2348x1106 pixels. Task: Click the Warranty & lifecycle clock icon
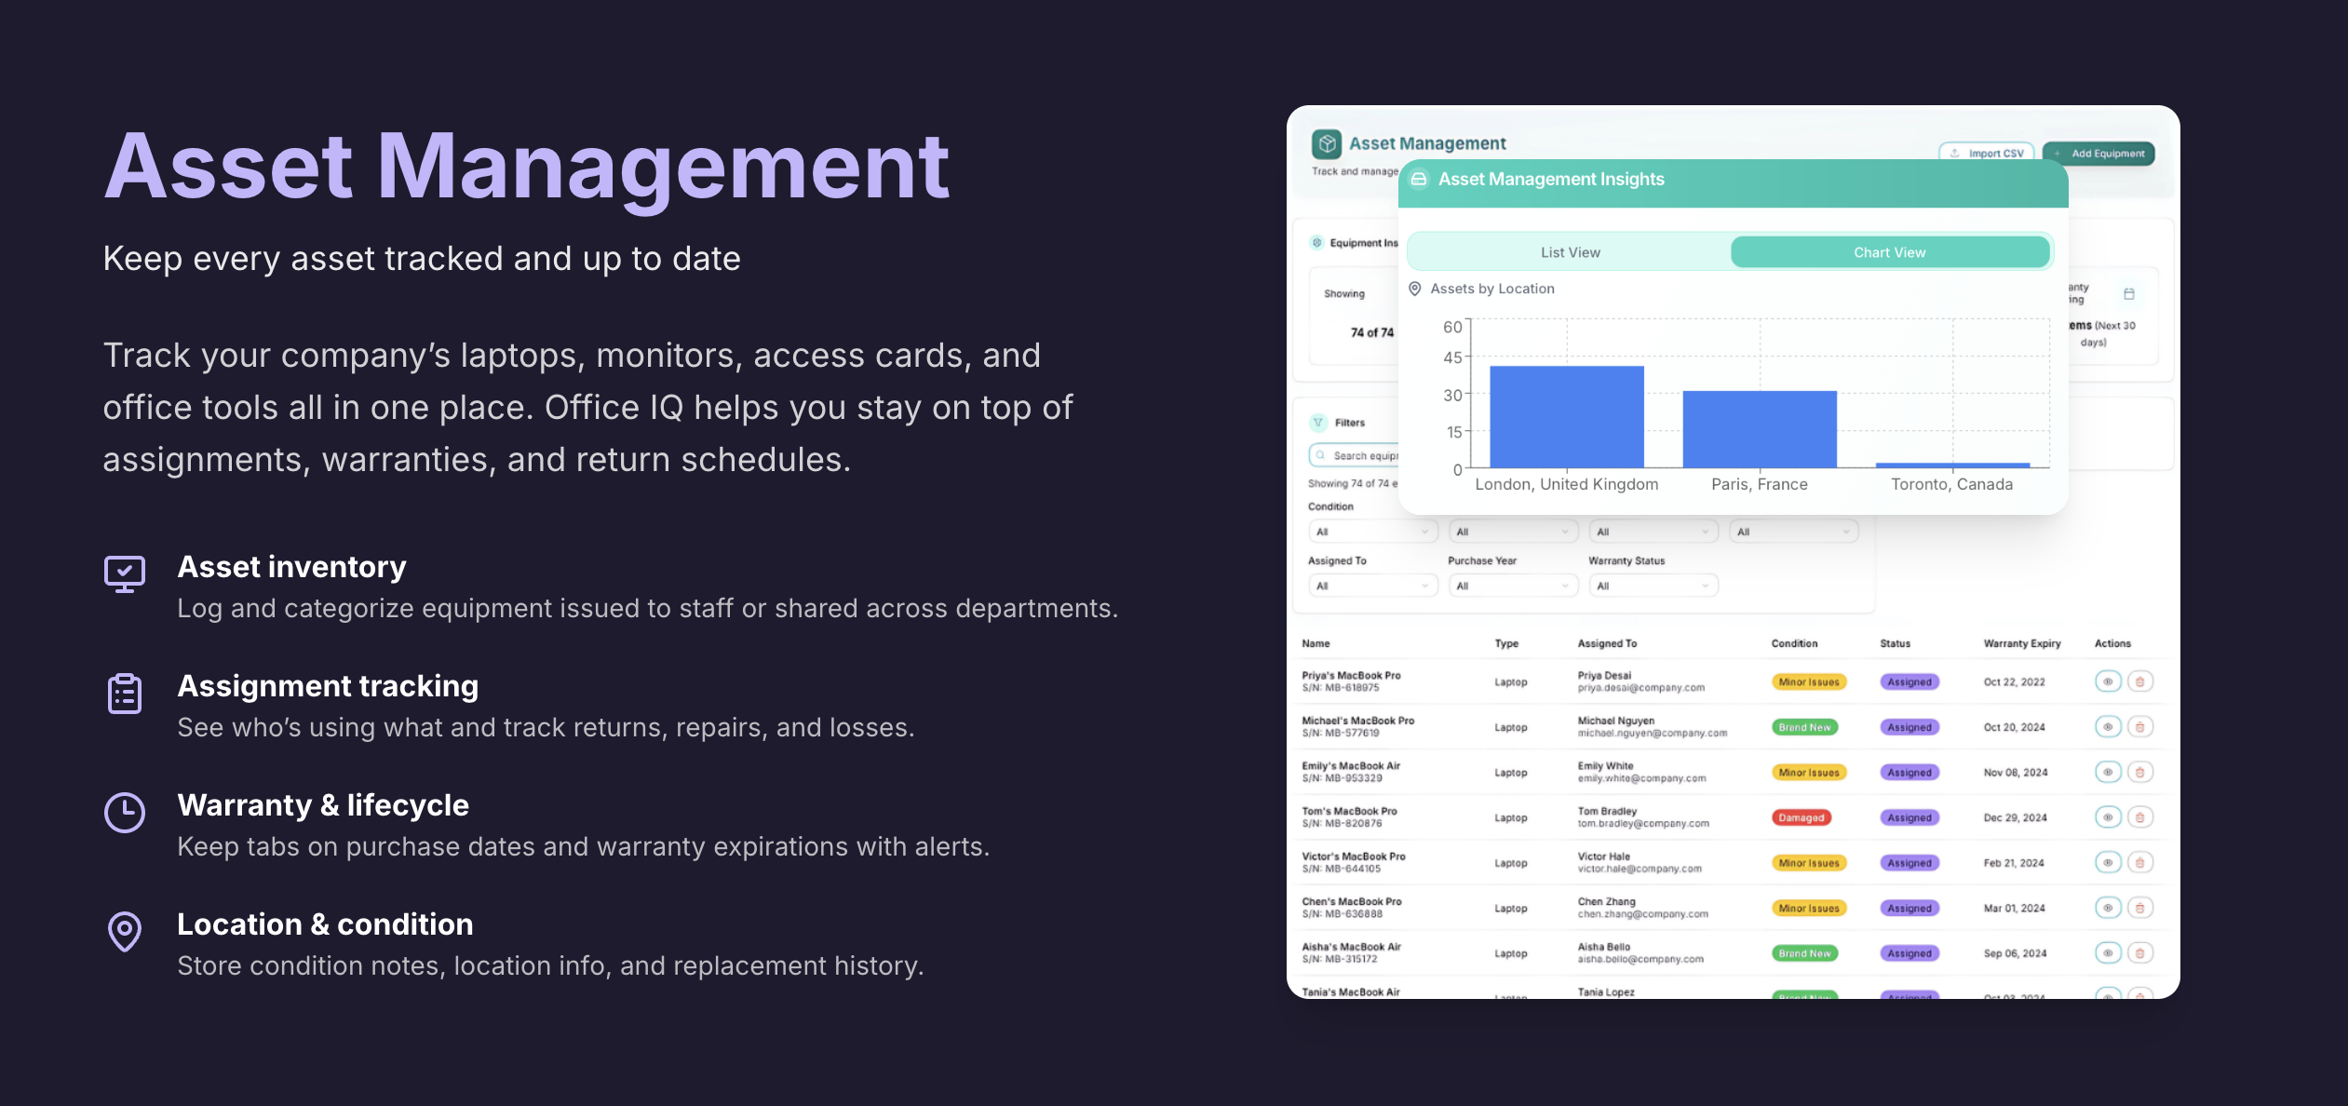(125, 813)
